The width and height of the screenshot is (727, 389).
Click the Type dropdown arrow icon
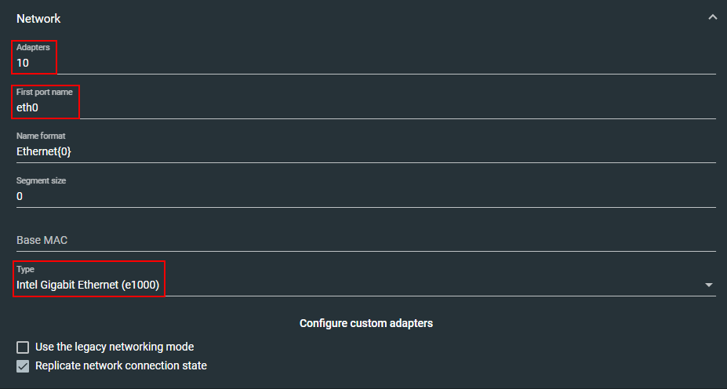click(709, 285)
